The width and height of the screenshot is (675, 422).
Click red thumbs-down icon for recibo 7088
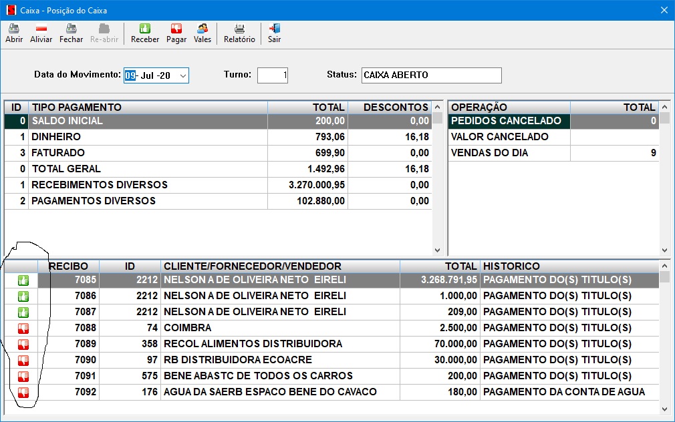(23, 328)
